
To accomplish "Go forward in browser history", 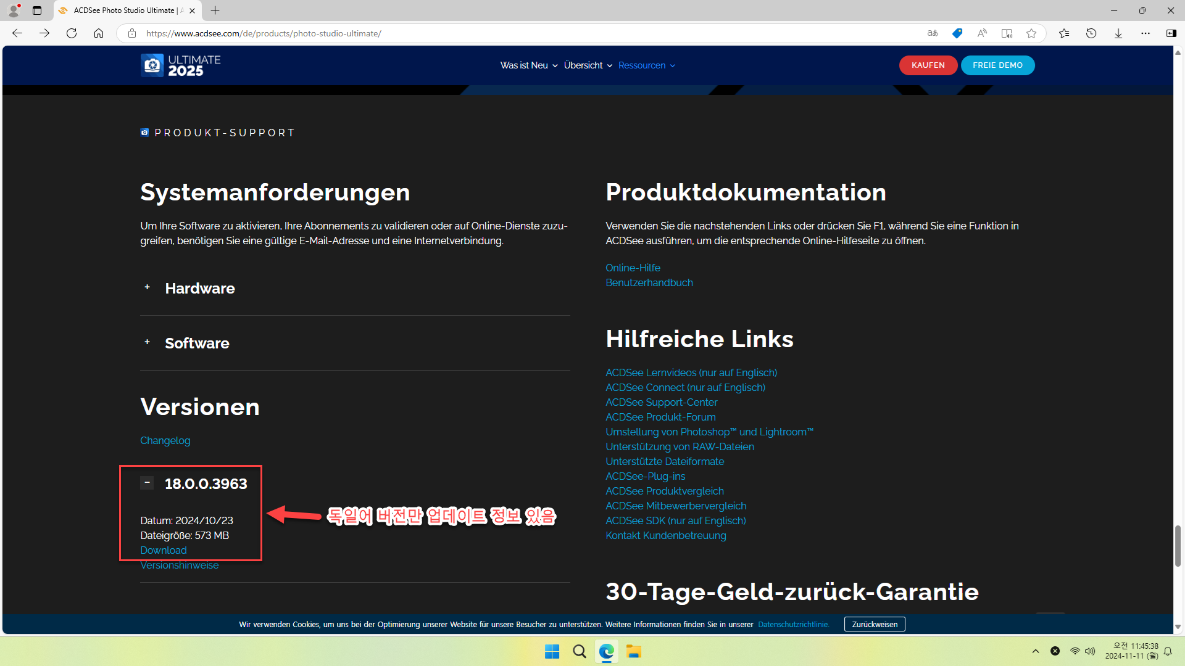I will click(44, 33).
